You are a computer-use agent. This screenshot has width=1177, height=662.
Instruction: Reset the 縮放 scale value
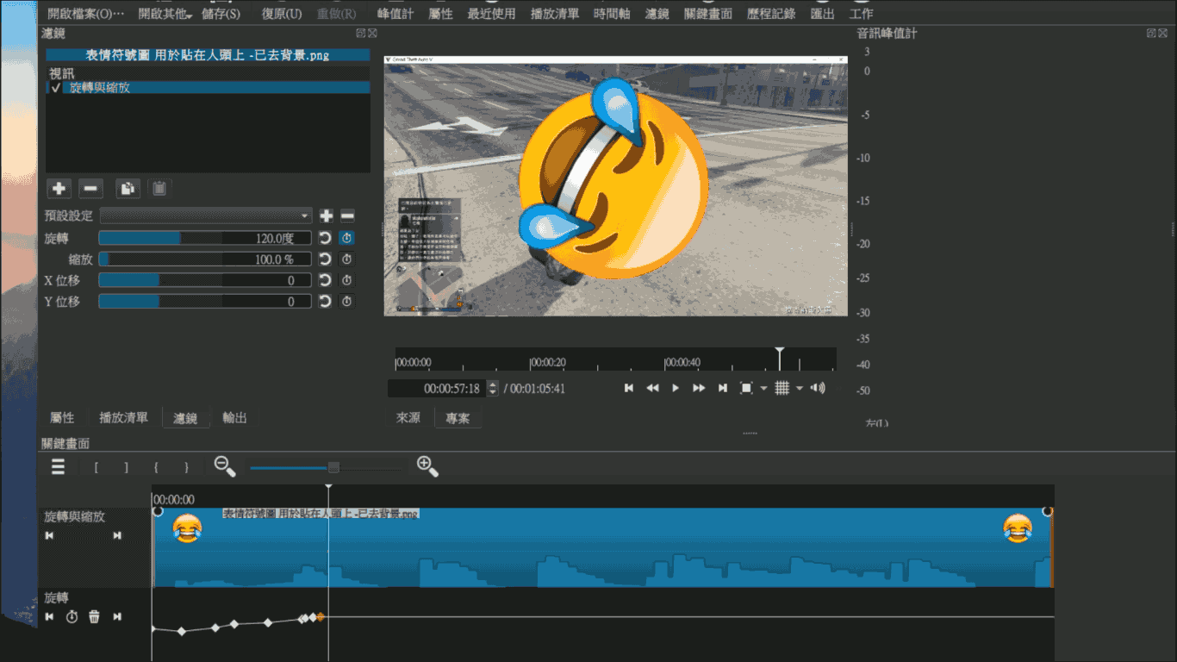click(x=325, y=259)
